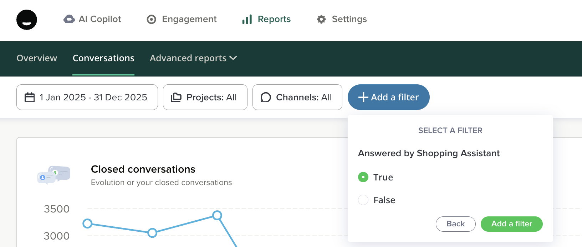Open the Conversations tab
This screenshot has width=582, height=247.
tap(103, 58)
